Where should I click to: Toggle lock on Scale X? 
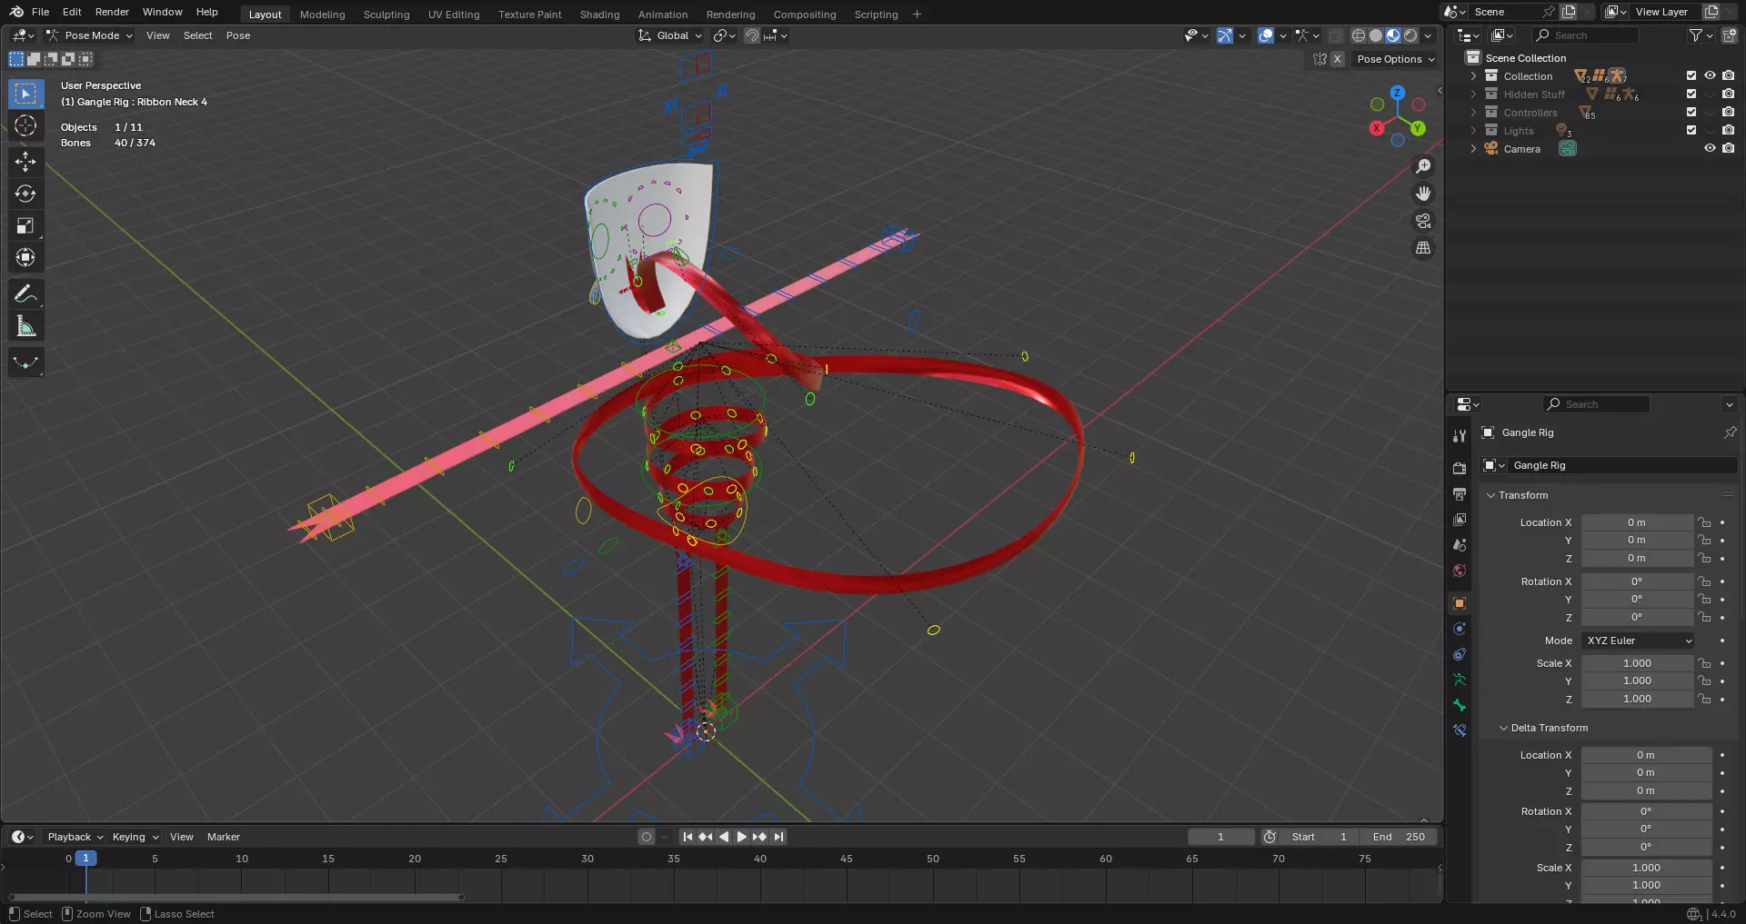(x=1704, y=663)
